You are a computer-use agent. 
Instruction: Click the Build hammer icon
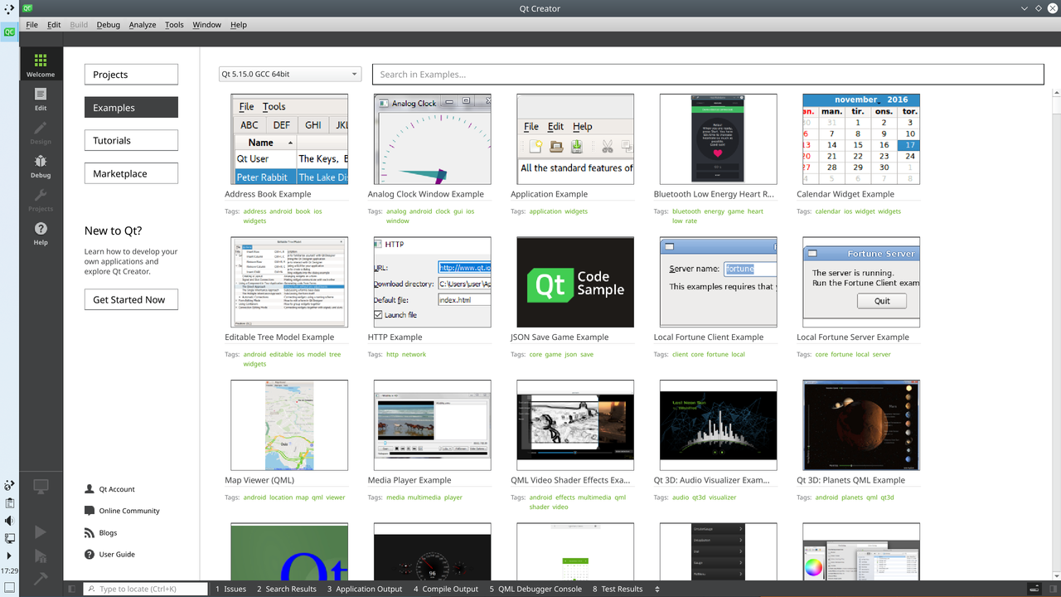click(x=40, y=578)
